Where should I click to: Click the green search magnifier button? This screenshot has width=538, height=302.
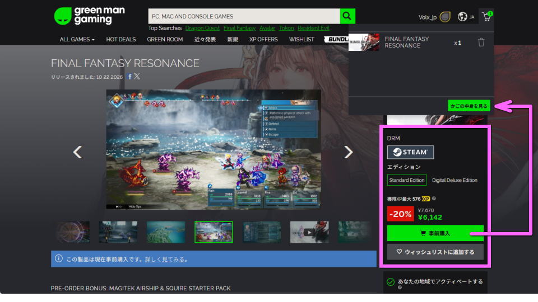347,16
